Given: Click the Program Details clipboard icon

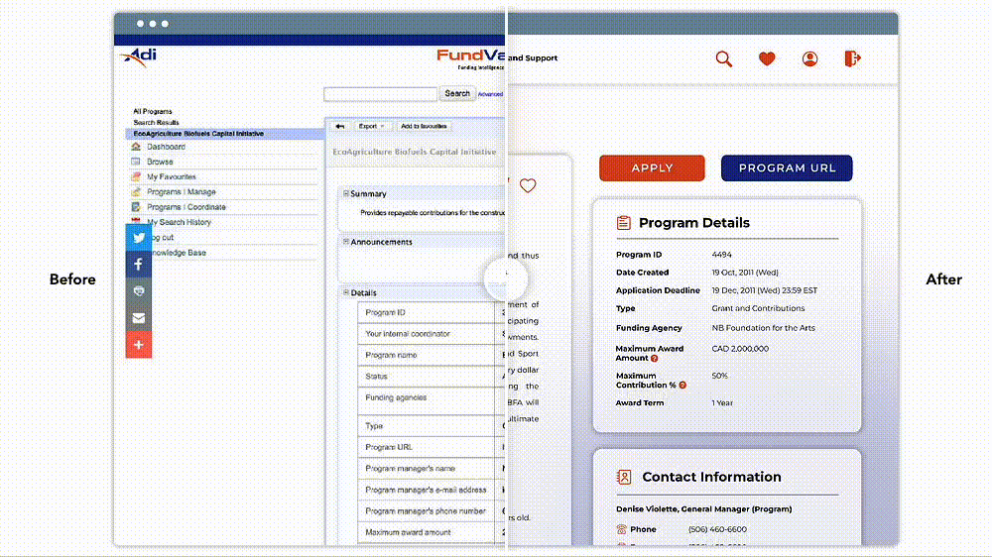Looking at the screenshot, I should tap(623, 223).
